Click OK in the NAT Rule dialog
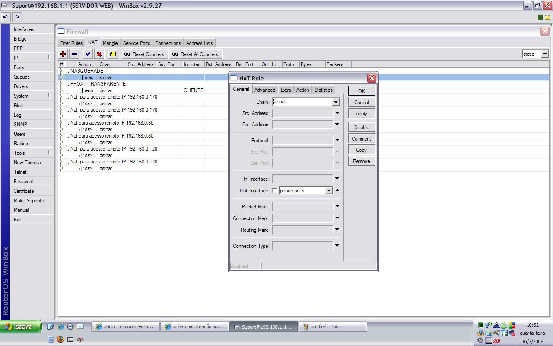Screen dimensions: 553x346 click(x=362, y=91)
